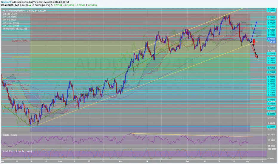Screen dimensions: 278x164
Task: Click the 0.74356 price level label
Action: coord(271,58)
